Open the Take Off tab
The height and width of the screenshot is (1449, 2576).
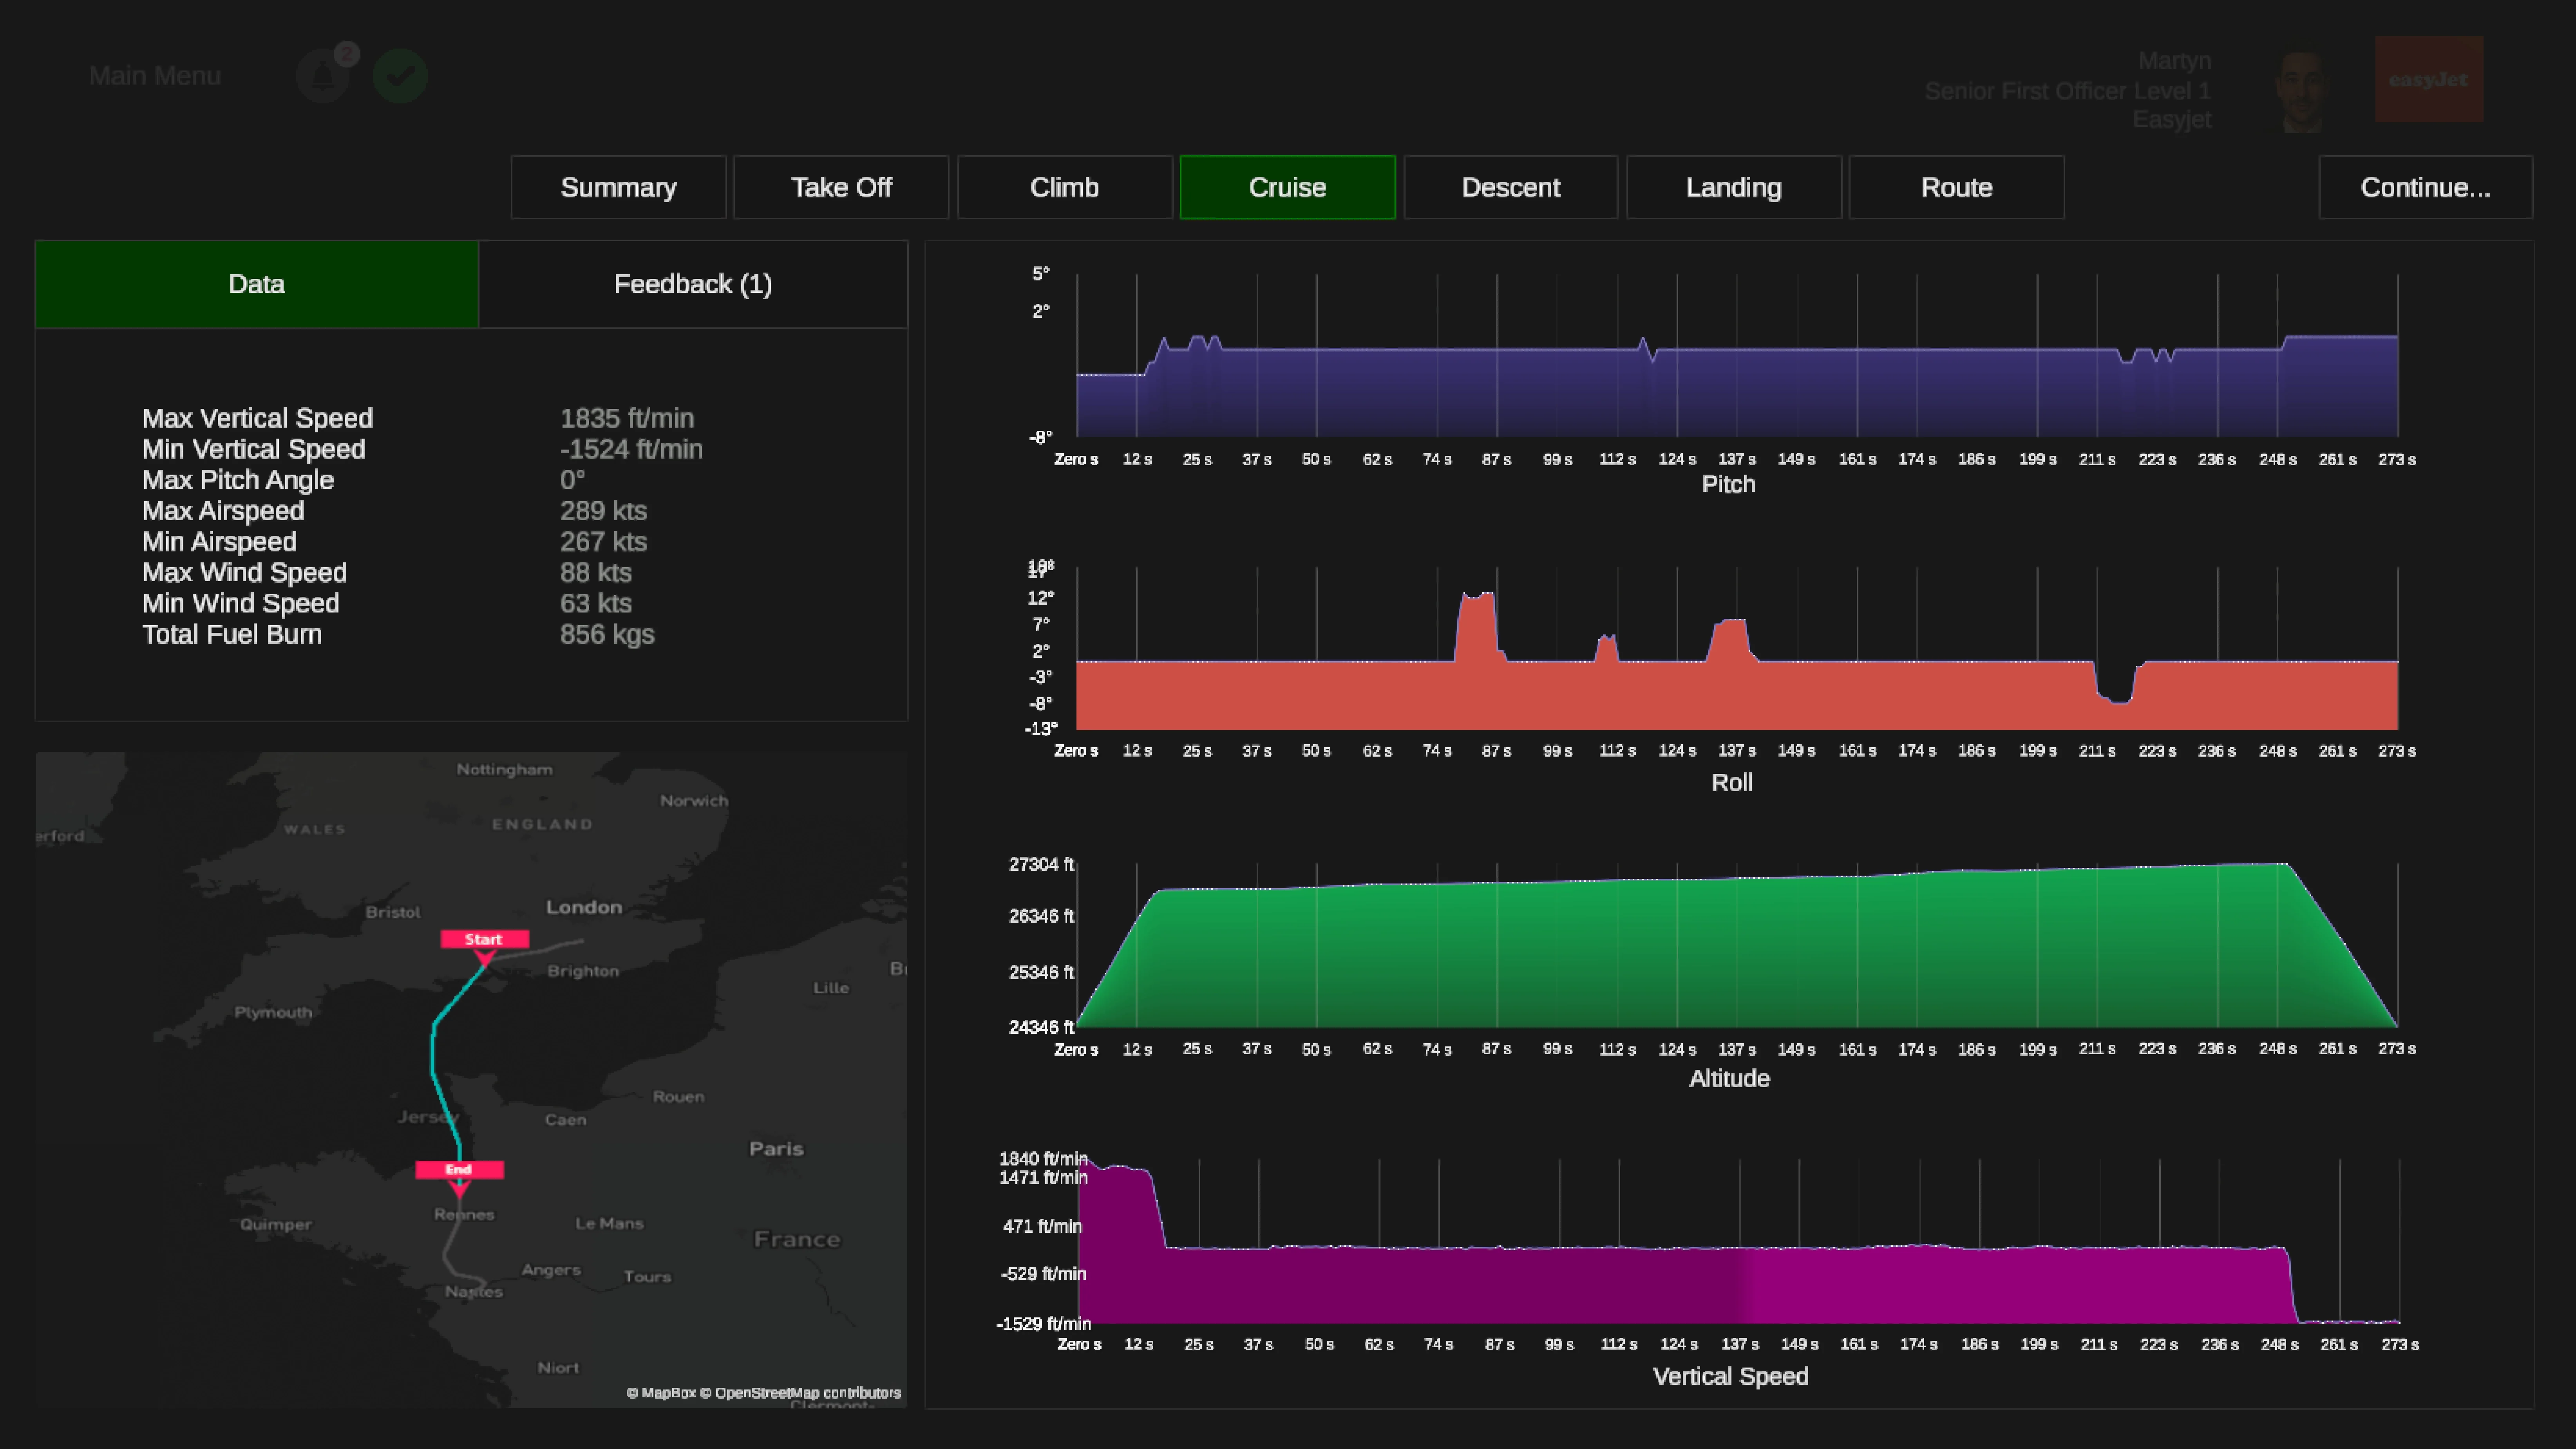[x=841, y=187]
